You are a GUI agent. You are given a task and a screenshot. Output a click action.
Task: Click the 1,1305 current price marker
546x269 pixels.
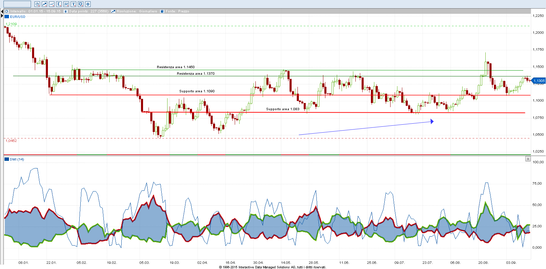coord(539,81)
